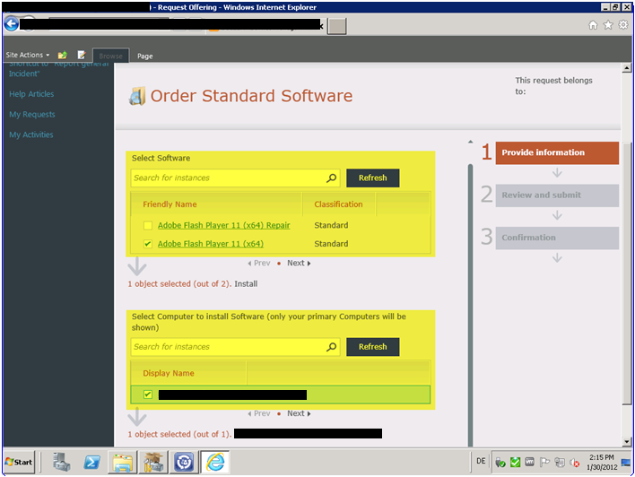
Task: Open the My Requests link
Action: 32,115
